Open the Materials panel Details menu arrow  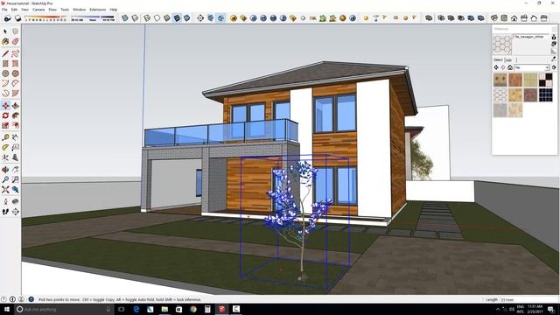[554, 67]
